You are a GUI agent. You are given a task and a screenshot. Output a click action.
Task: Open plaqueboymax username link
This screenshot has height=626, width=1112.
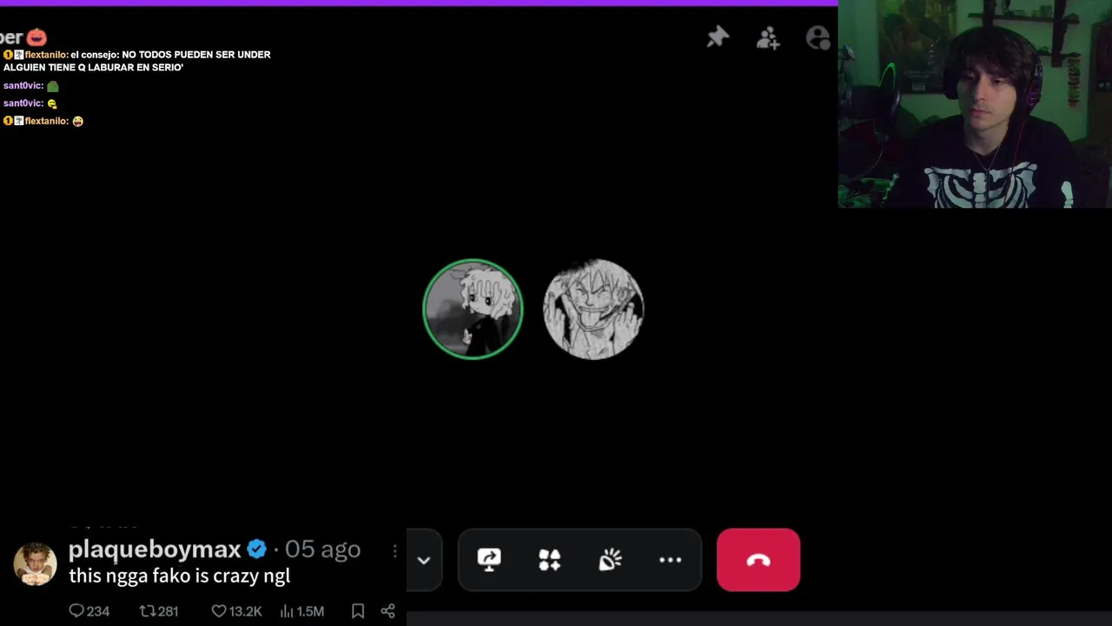coord(155,549)
